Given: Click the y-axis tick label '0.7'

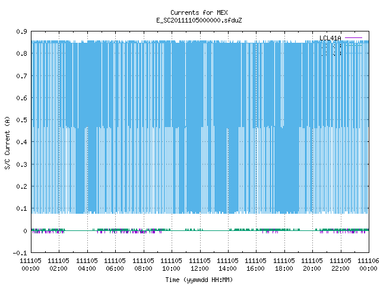Looking at the screenshot, I should (x=21, y=76).
